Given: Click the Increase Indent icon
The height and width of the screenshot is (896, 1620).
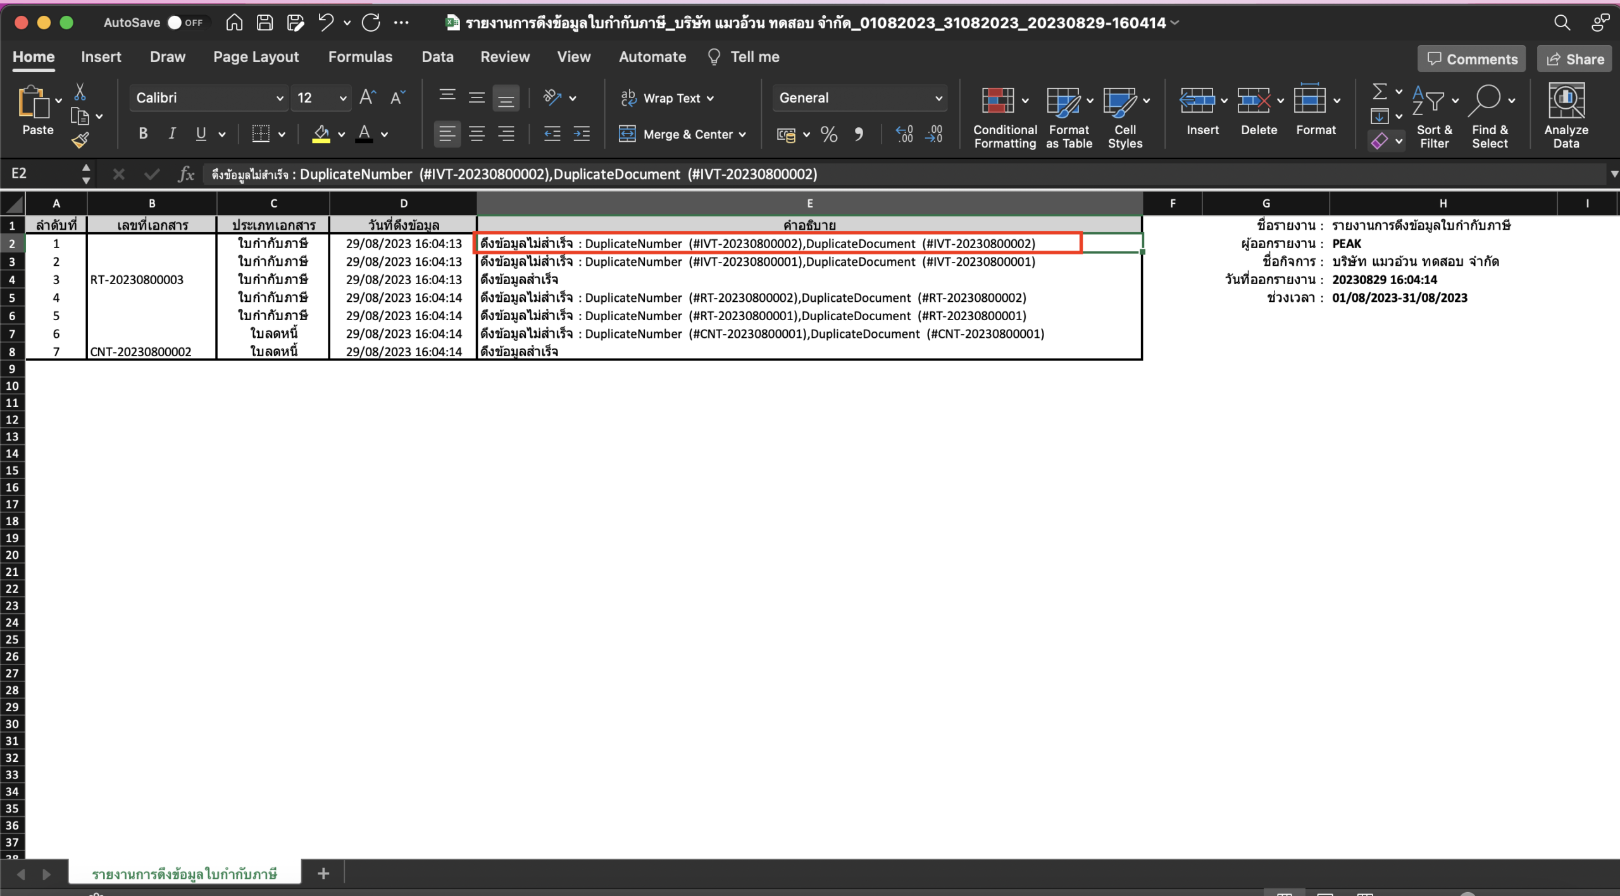Looking at the screenshot, I should (582, 134).
